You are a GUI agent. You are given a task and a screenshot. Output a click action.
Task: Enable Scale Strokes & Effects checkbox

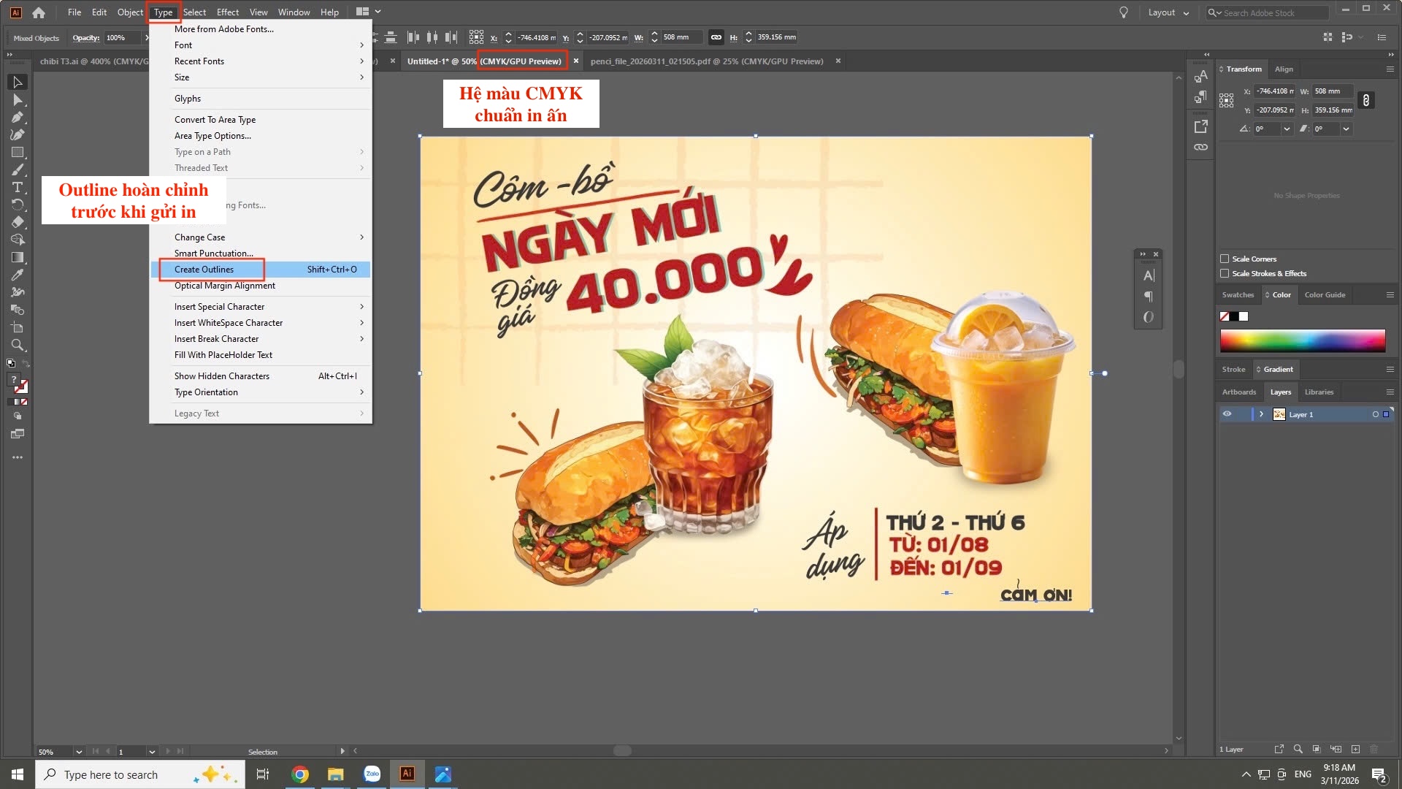pos(1225,273)
